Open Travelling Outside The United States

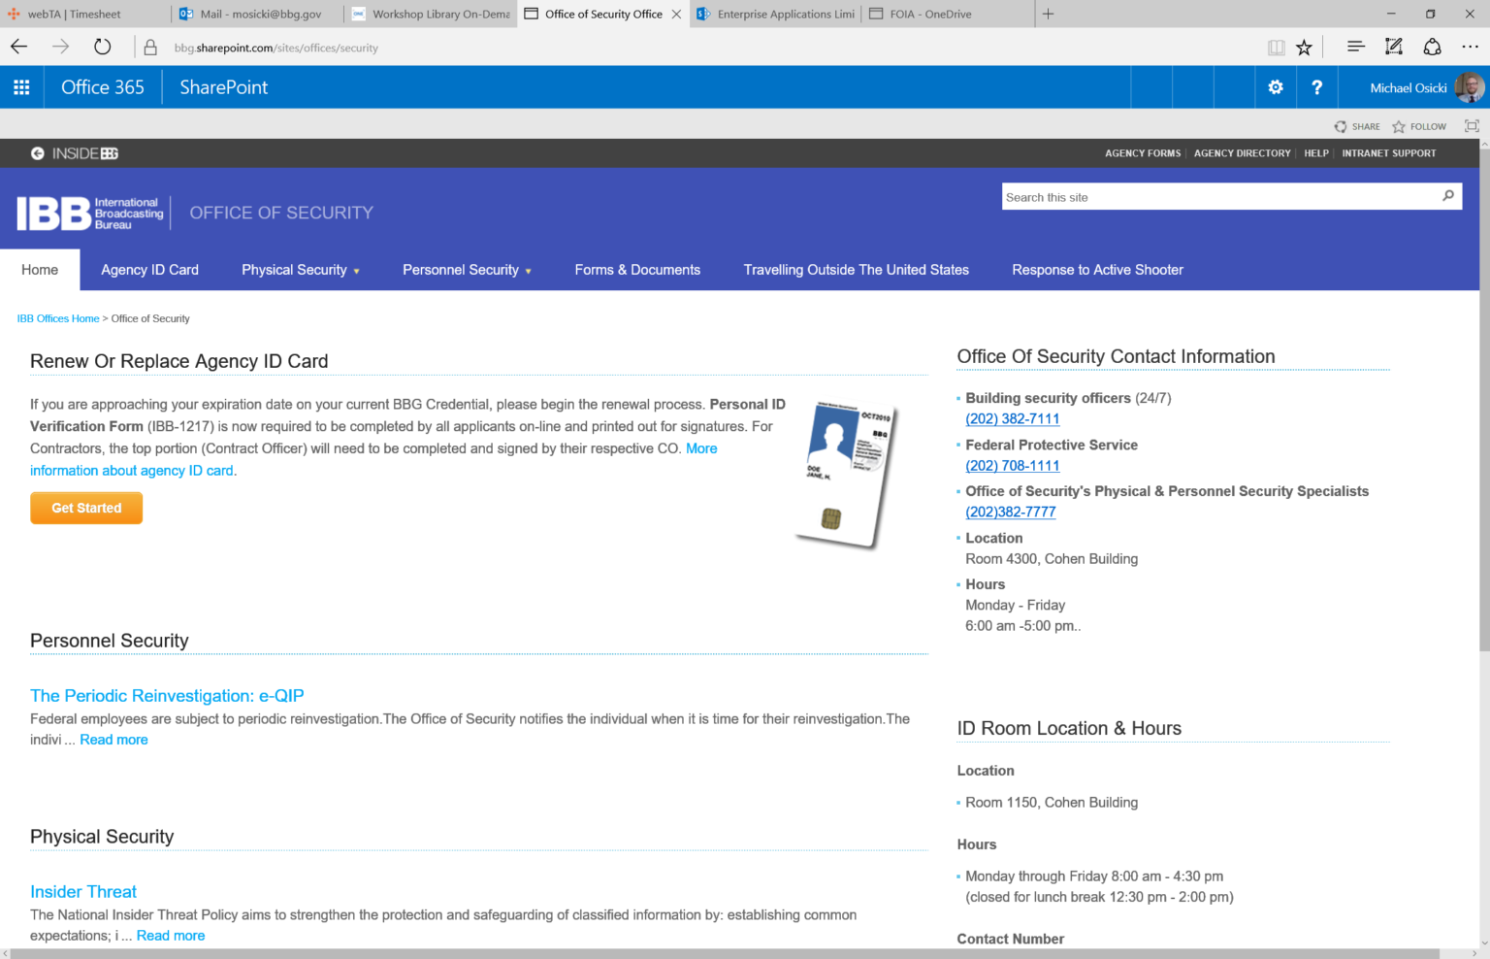pyautogui.click(x=857, y=270)
